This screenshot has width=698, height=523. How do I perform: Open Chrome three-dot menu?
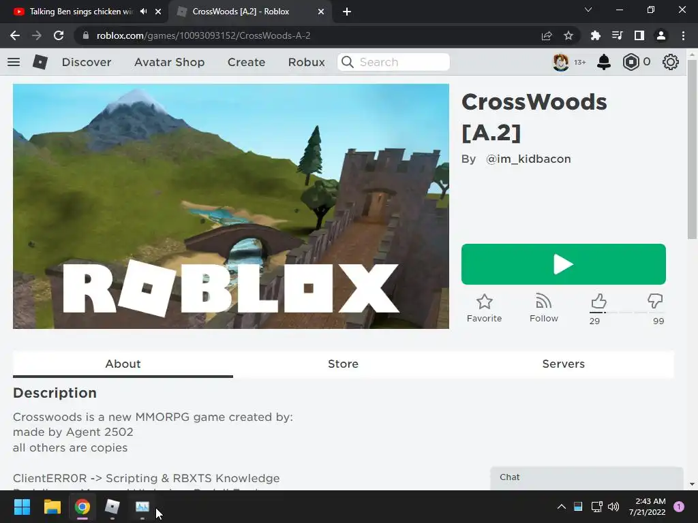click(x=683, y=35)
